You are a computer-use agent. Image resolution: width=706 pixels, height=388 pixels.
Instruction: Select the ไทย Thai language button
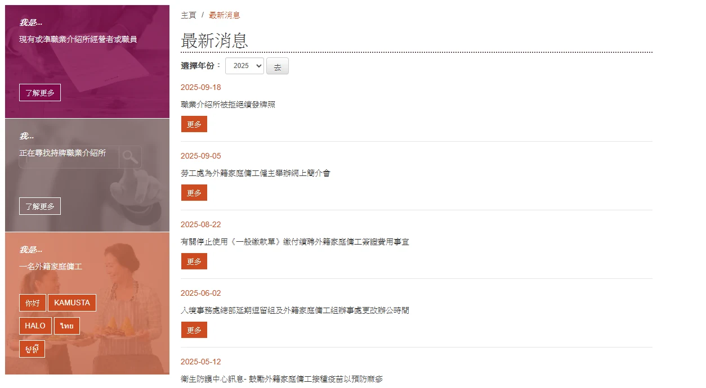[67, 326]
